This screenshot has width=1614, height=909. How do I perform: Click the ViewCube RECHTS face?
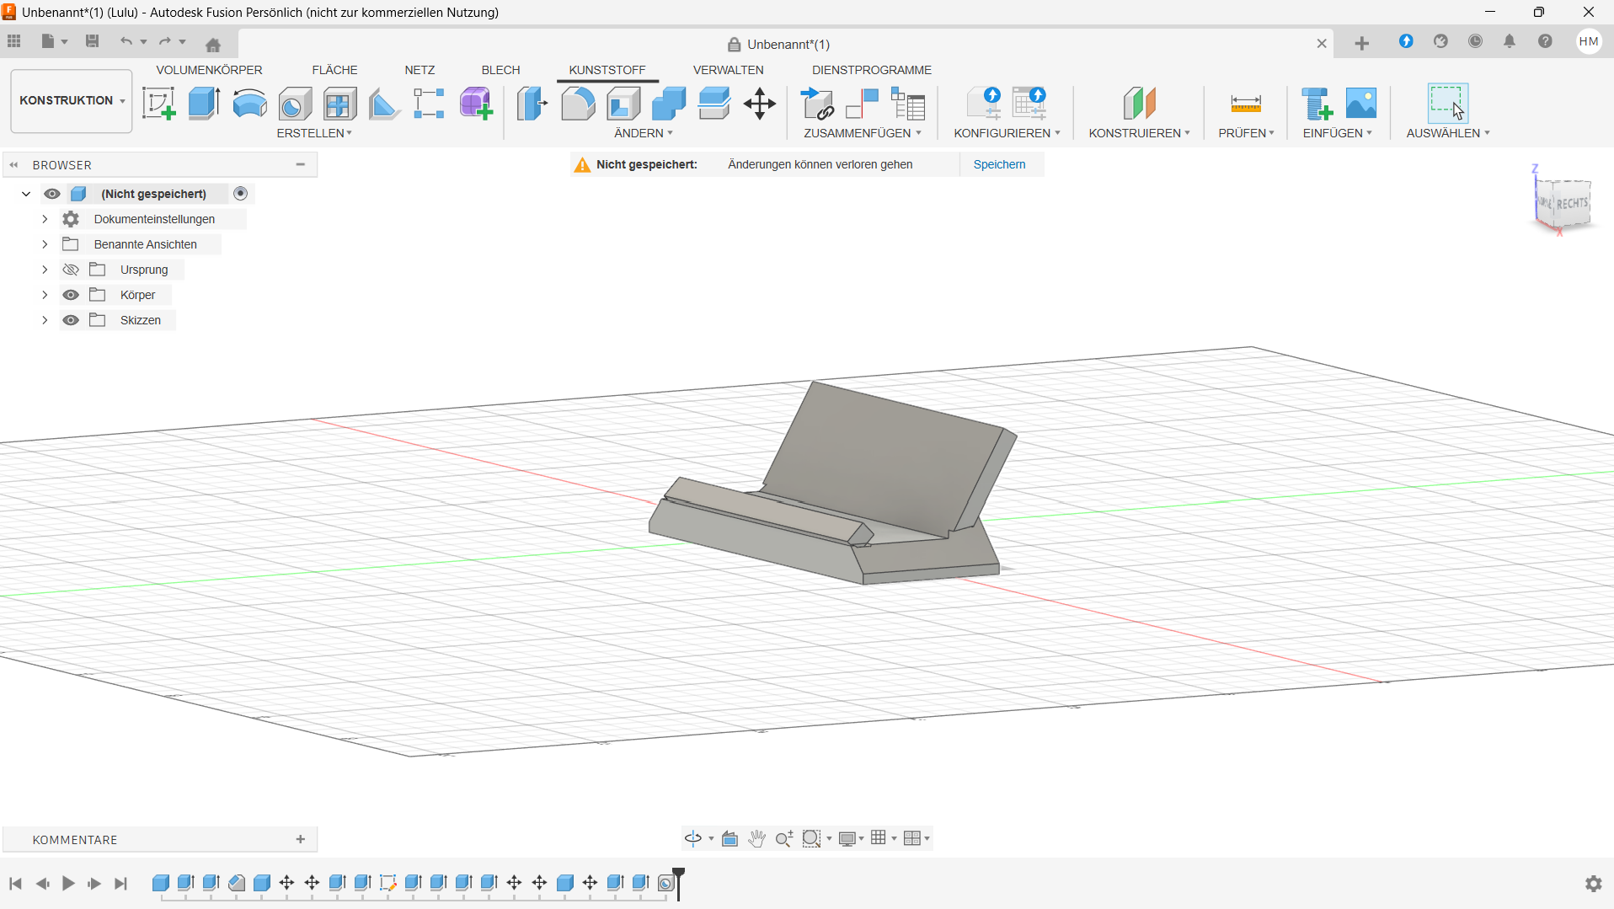(1571, 203)
